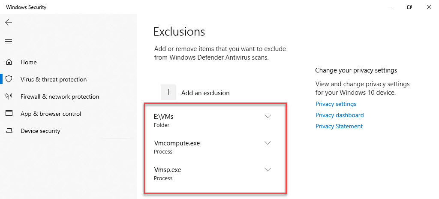Click the Home house icon
The width and height of the screenshot is (439, 199).
click(9, 62)
